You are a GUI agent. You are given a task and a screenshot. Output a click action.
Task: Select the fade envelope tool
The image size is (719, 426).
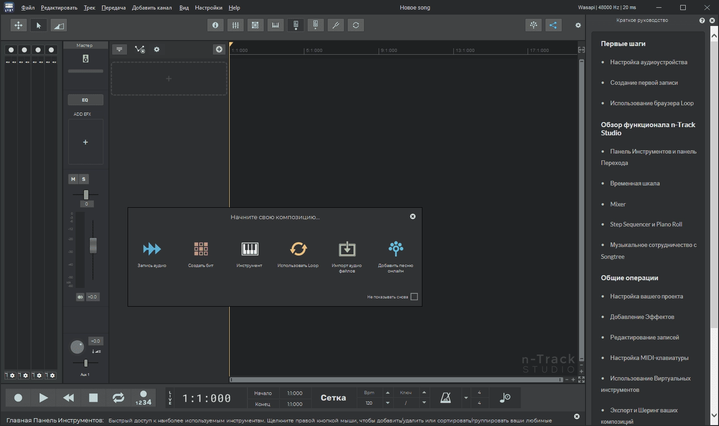(x=59, y=25)
